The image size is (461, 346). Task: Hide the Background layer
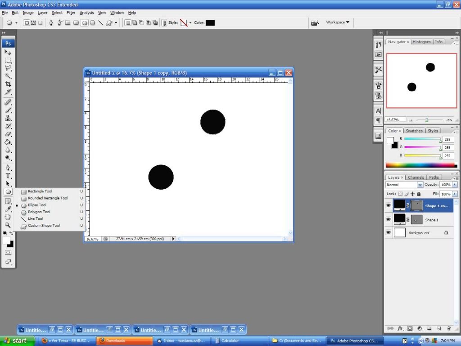(389, 232)
